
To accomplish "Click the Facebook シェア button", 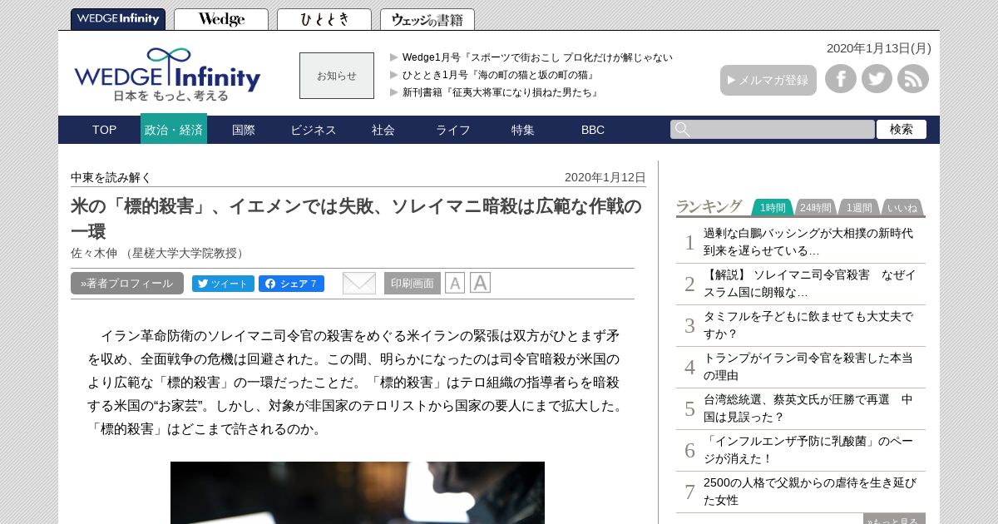I will (x=291, y=284).
